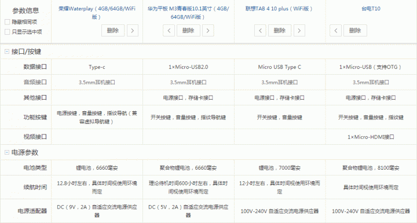Viewport: 417px width, 223px height.
Task: Click the 参数信息 heading
Action: click(25, 10)
